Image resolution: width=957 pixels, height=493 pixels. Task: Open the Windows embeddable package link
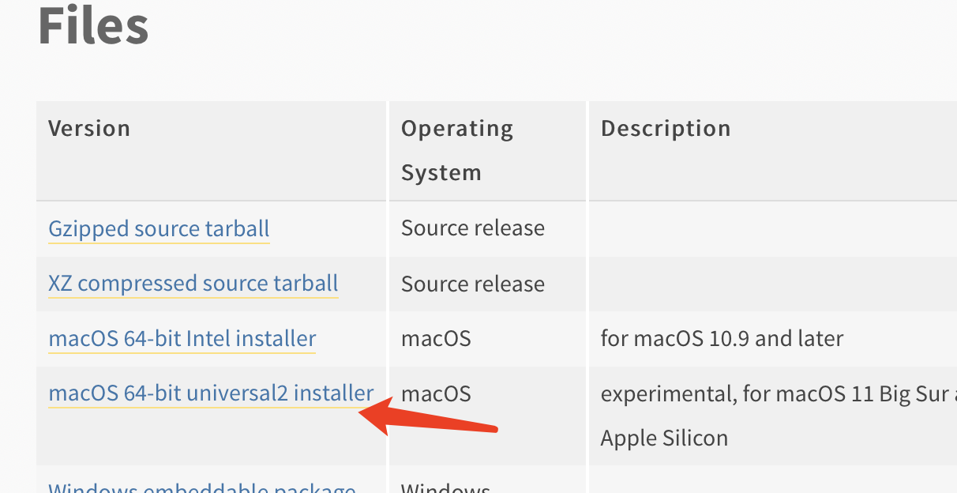pyautogui.click(x=202, y=487)
